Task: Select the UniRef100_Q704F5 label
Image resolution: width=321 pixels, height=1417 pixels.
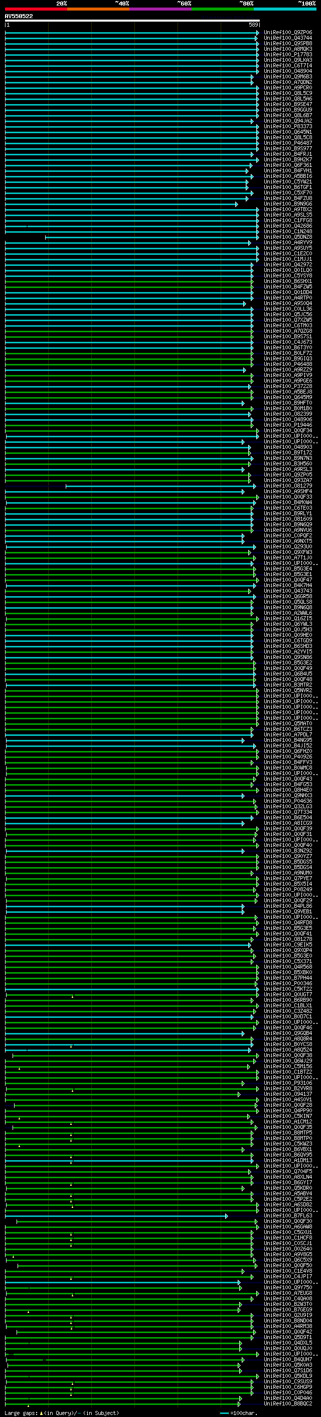Action: pyautogui.click(x=288, y=1172)
